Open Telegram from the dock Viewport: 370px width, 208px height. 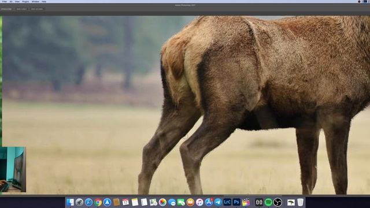coord(218,202)
